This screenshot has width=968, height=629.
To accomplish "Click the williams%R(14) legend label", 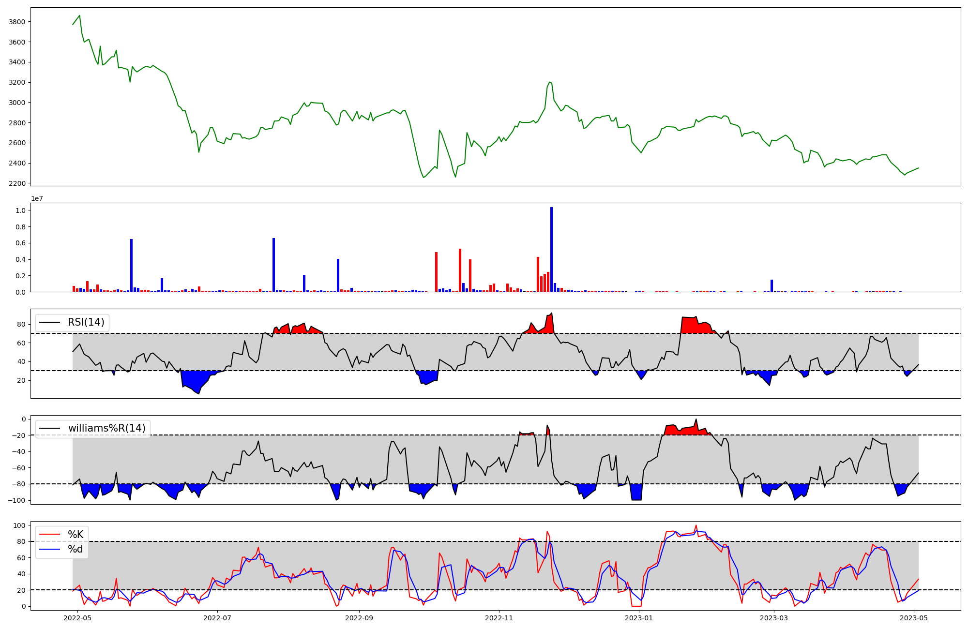I will [x=106, y=428].
